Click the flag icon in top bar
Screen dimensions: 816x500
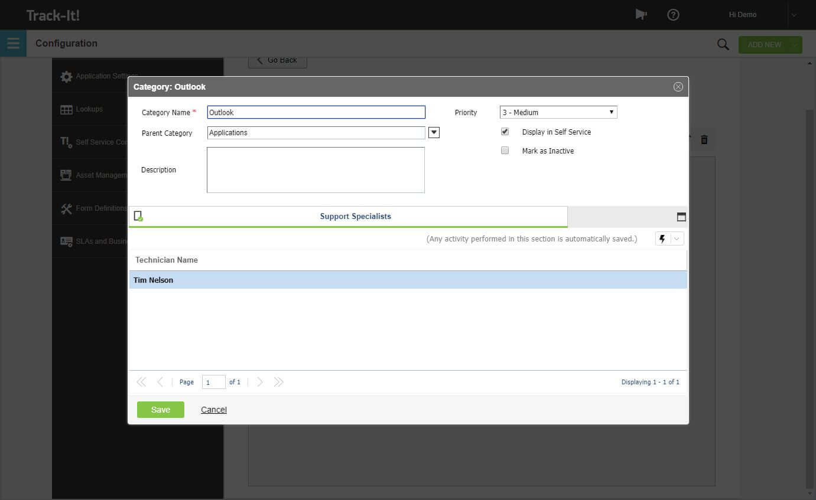(x=641, y=14)
